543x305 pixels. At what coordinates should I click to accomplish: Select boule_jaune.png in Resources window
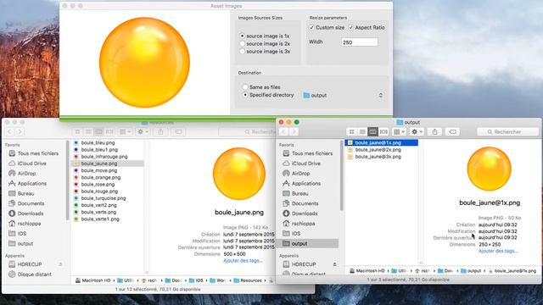click(x=108, y=164)
